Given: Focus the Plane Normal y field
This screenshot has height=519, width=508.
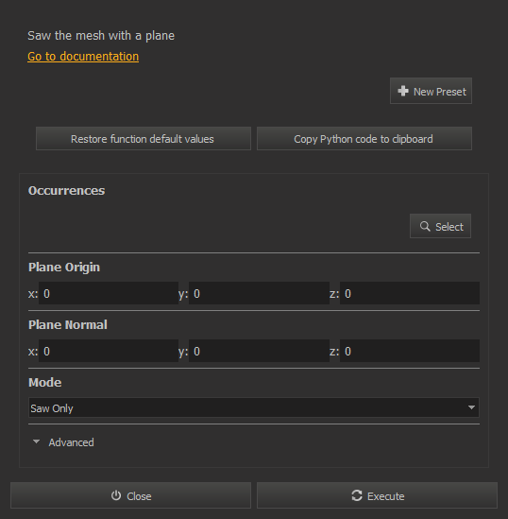Looking at the screenshot, I should pos(259,351).
